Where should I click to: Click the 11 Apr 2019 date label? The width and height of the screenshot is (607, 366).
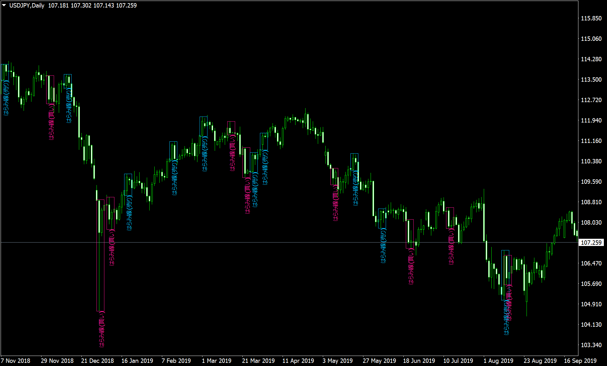coord(298,361)
